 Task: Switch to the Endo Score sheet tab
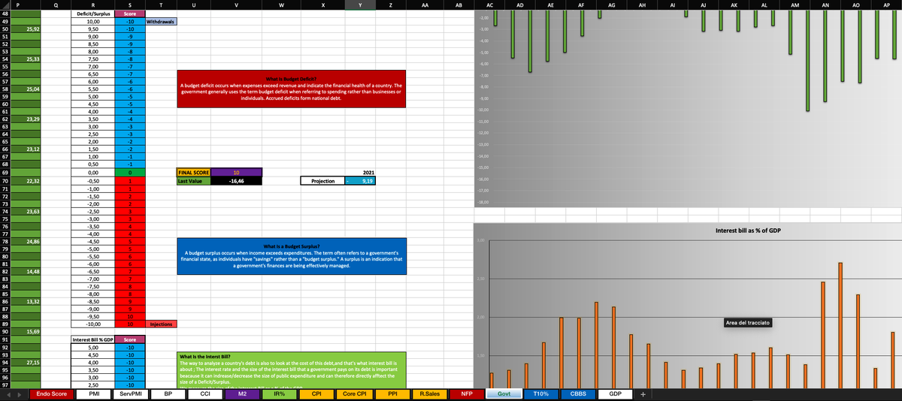click(x=54, y=394)
